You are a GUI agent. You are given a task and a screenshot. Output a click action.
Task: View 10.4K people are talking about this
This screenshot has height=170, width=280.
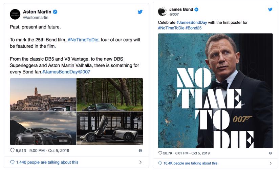click(x=190, y=163)
